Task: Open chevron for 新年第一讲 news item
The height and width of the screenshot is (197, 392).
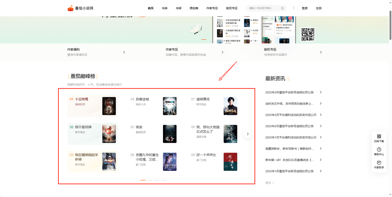Action: pos(321,160)
